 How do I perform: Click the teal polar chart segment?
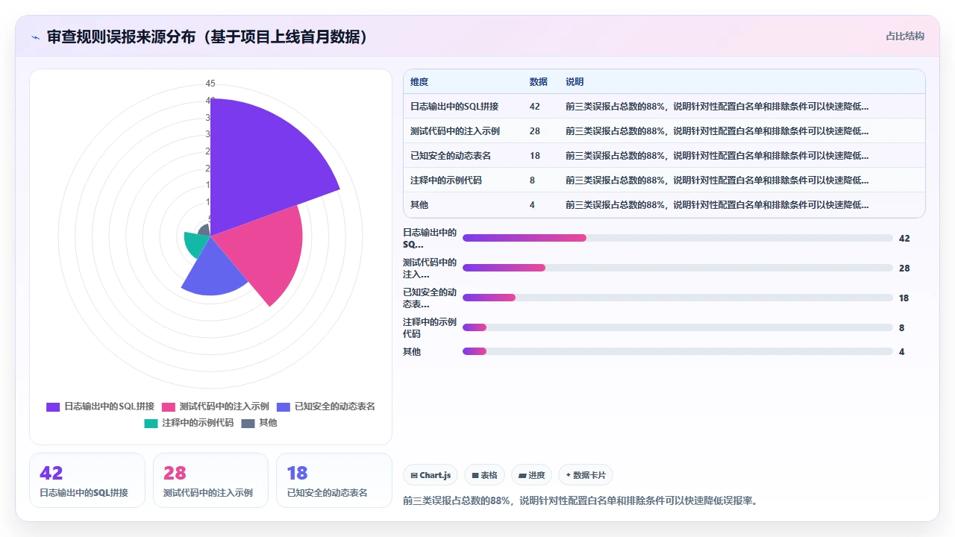click(x=195, y=243)
